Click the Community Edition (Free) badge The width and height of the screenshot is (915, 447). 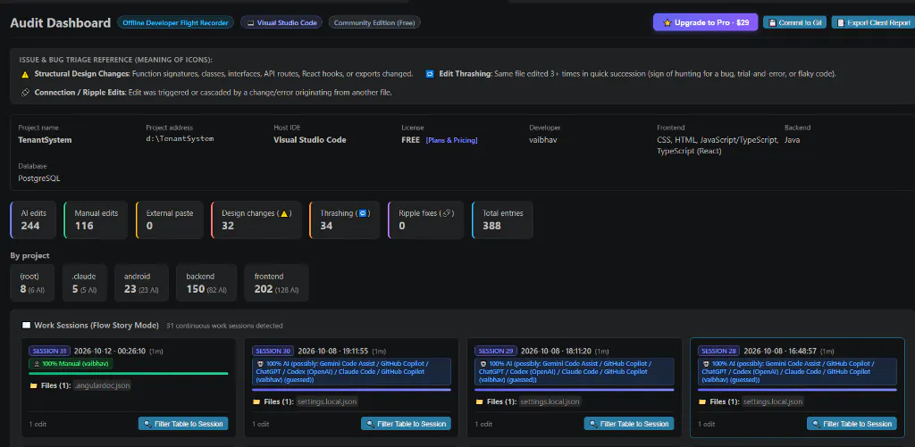pos(374,22)
